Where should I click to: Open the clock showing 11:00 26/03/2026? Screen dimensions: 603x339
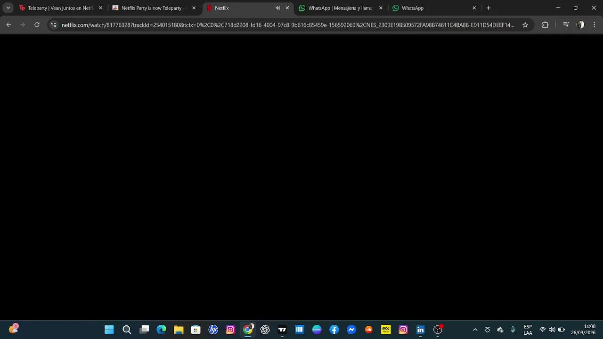[583, 330]
